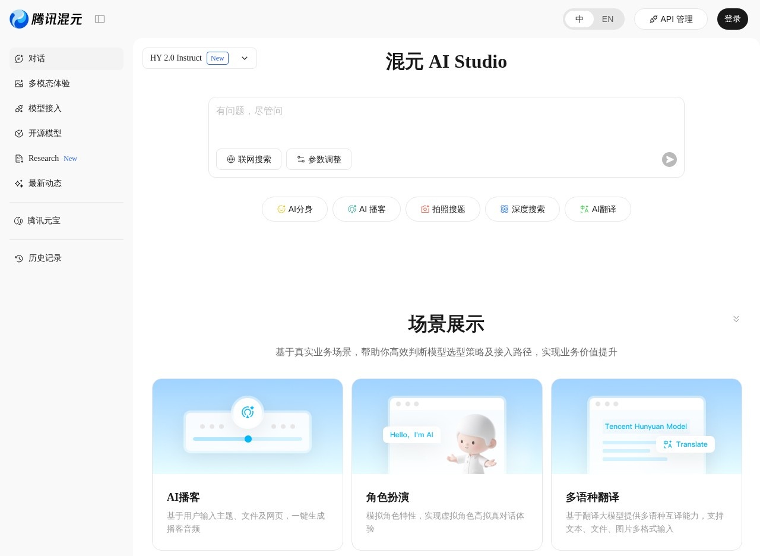Click the send message arrow button

669,159
